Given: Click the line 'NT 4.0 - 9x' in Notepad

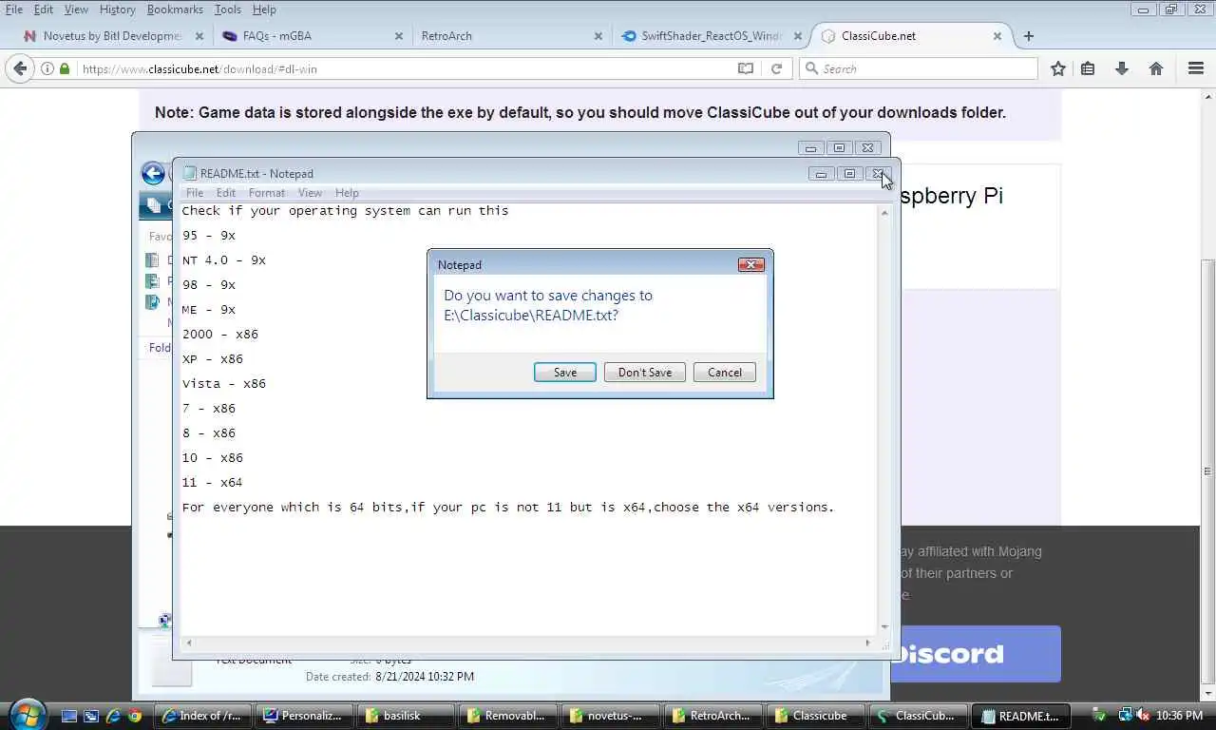Looking at the screenshot, I should (x=224, y=260).
